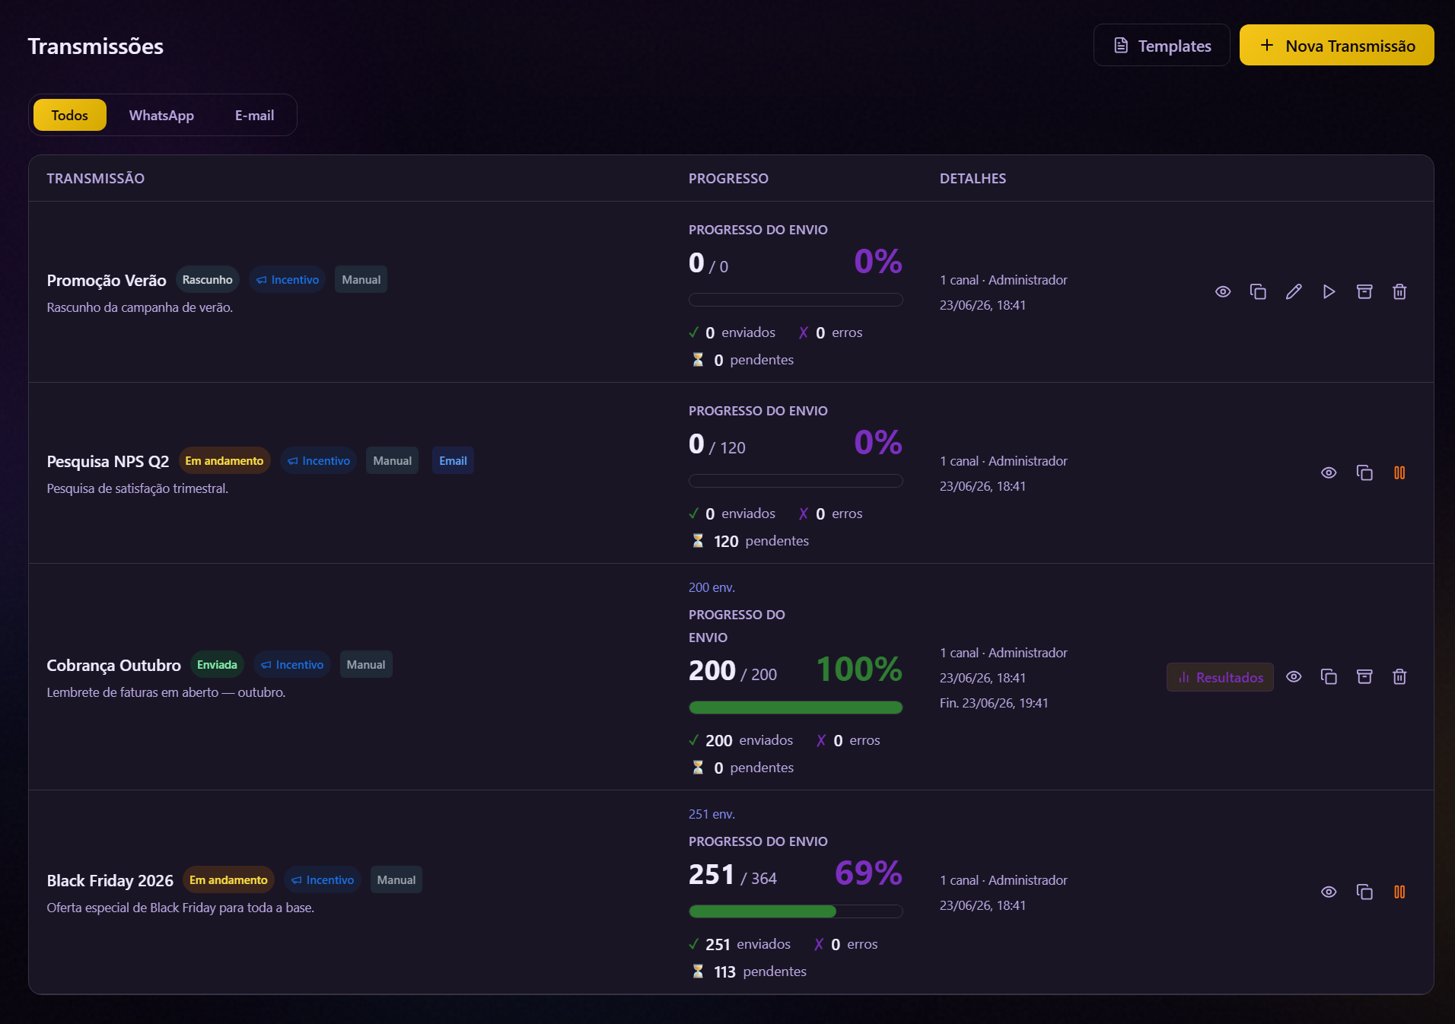This screenshot has height=1024, width=1455.
Task: Copy the Pesquisa NPS Q2 transmission
Action: point(1364,473)
